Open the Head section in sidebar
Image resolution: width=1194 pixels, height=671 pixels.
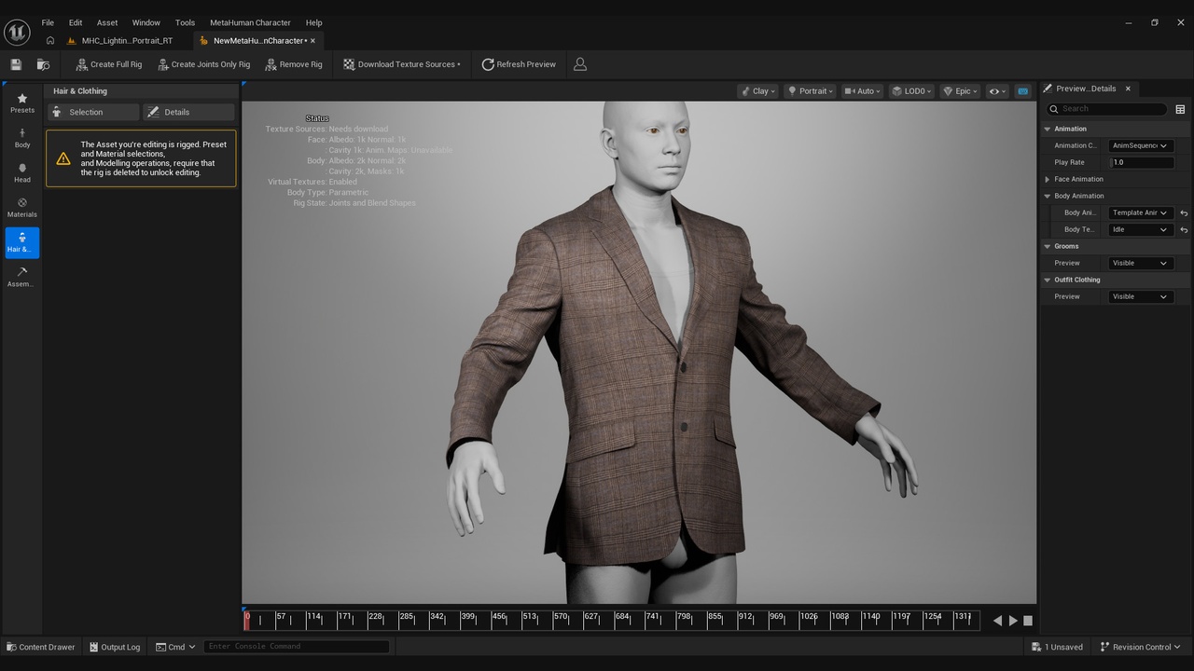22,173
